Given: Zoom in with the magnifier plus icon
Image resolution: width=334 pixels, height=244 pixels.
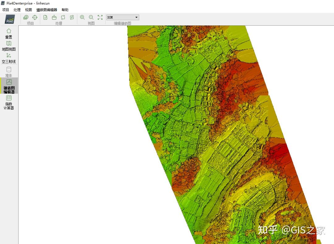Looking at the screenshot, I should point(82,17).
